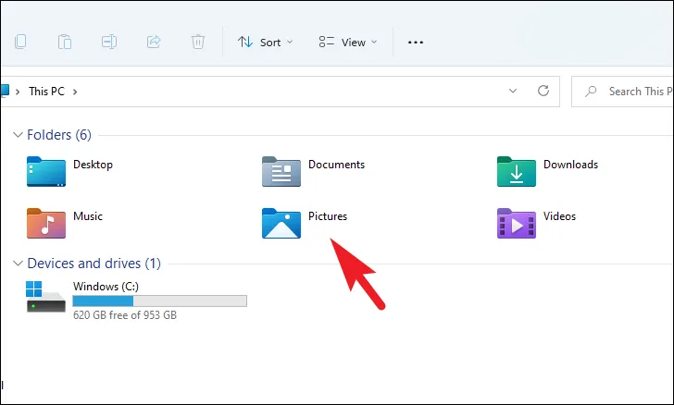The height and width of the screenshot is (405, 674).
Task: Select the Downloads folder icon
Action: 517,171
